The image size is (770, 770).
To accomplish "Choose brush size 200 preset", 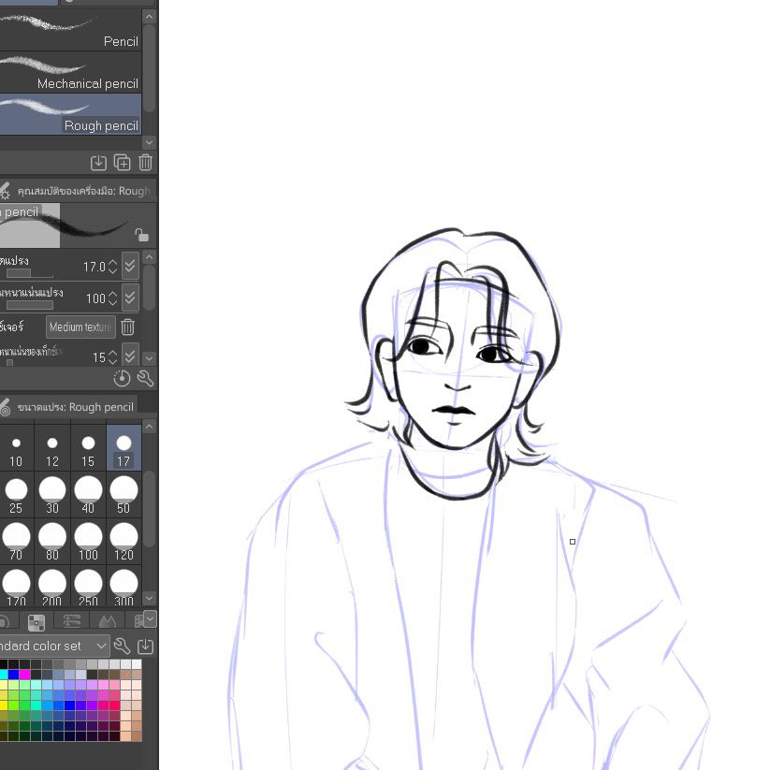I will [52, 586].
